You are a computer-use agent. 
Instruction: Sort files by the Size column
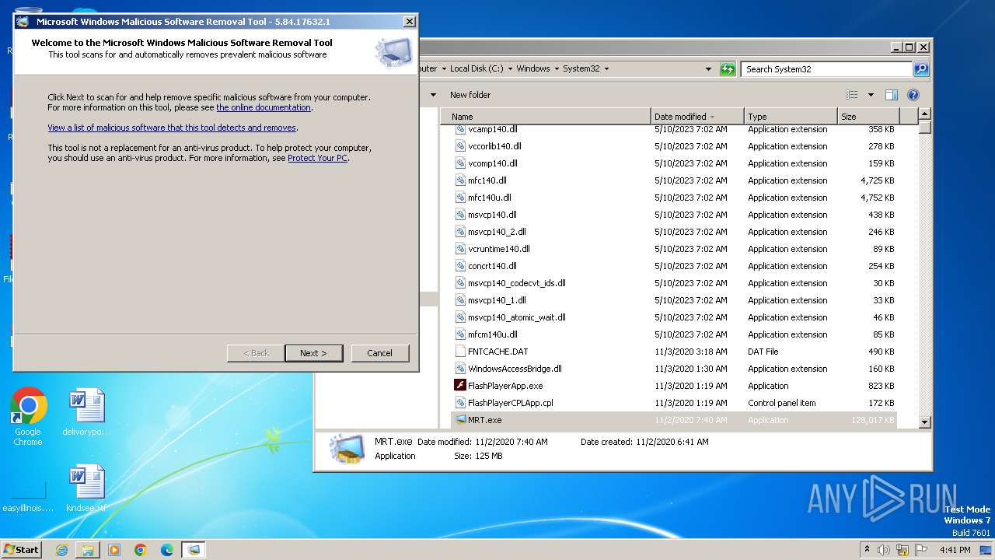click(868, 117)
